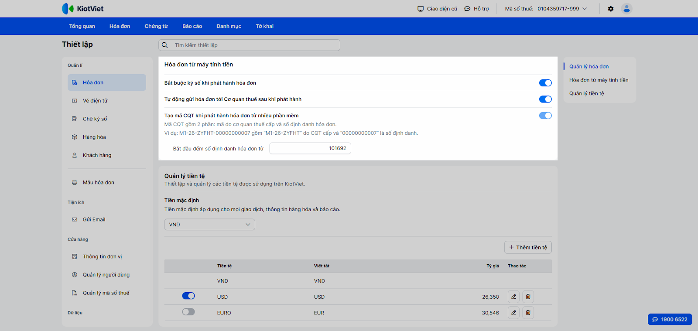Image resolution: width=698 pixels, height=331 pixels.
Task: Open the Báo cáo menu
Action: pos(192,26)
